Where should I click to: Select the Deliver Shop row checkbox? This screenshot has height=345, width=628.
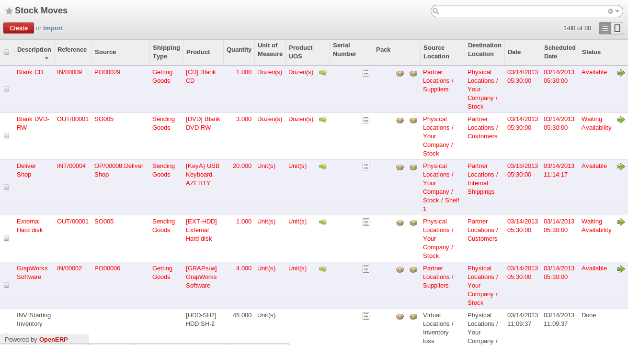pos(7,187)
